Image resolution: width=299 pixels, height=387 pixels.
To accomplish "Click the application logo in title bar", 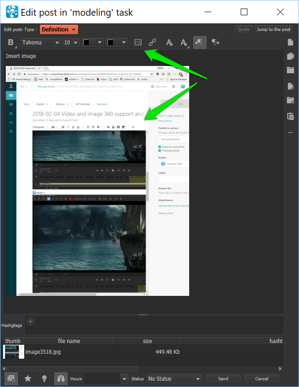I will click(x=12, y=12).
